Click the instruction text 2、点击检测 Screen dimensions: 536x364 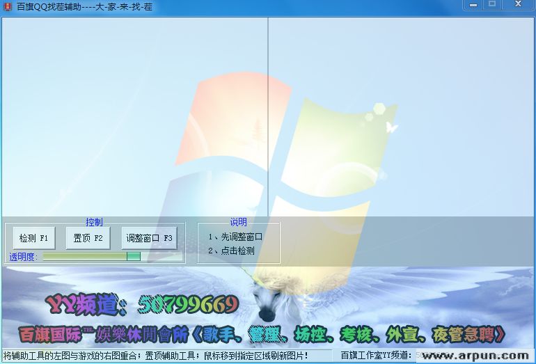tap(231, 251)
